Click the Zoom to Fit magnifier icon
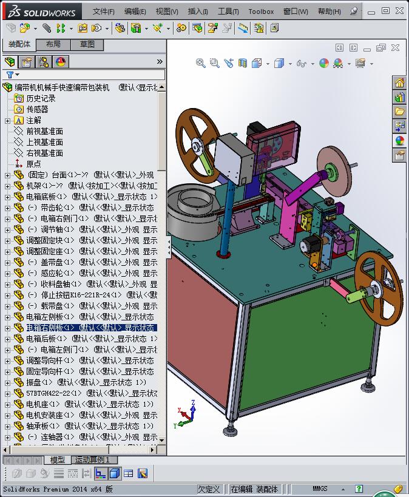This screenshot has height=497, width=409. click(201, 63)
